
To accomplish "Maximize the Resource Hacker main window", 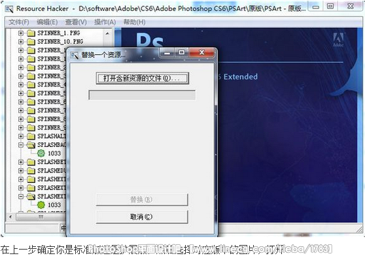I will point(330,7).
